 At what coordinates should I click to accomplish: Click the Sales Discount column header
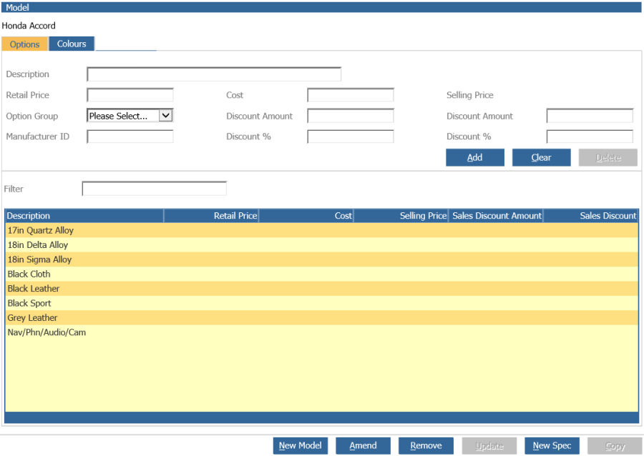pyautogui.click(x=591, y=216)
